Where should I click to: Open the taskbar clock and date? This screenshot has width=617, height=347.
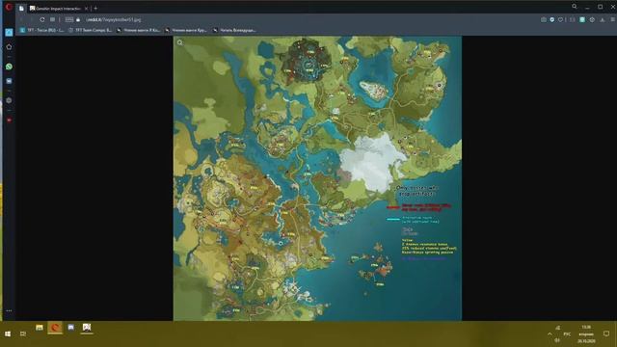click(x=586, y=334)
